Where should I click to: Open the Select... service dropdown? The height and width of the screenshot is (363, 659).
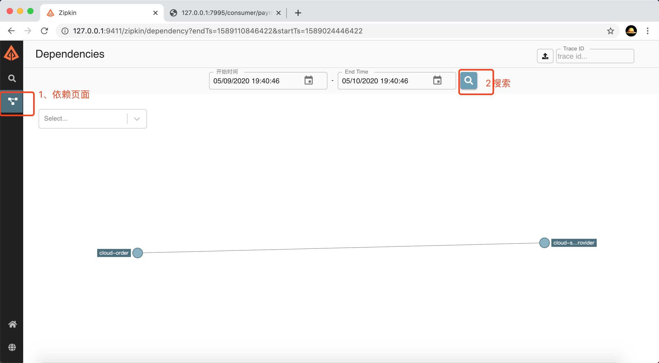(x=92, y=119)
